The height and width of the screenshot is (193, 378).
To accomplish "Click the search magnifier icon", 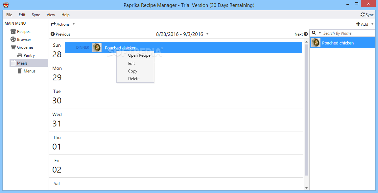I will (314, 33).
